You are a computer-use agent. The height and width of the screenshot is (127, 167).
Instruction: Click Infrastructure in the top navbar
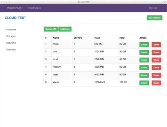pyautogui.click(x=34, y=8)
